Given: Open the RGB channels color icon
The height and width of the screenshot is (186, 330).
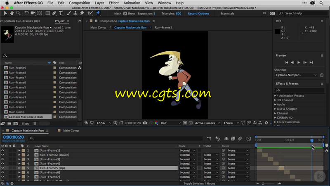Looking at the screenshot, I should click(156, 123).
